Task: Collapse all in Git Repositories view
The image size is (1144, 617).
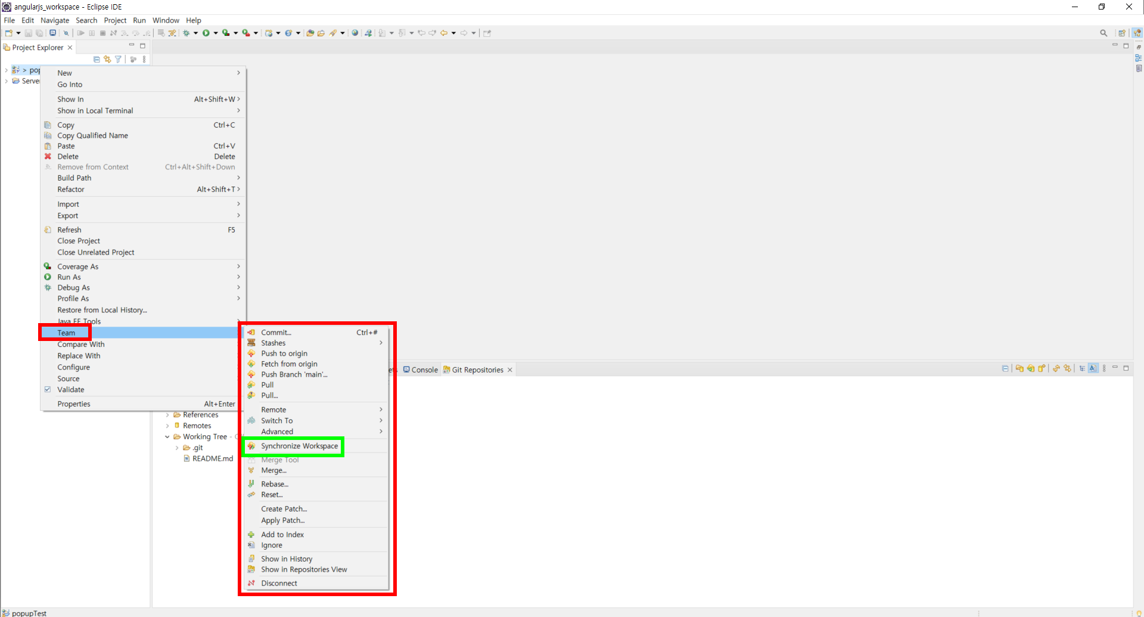Action: tap(1005, 368)
